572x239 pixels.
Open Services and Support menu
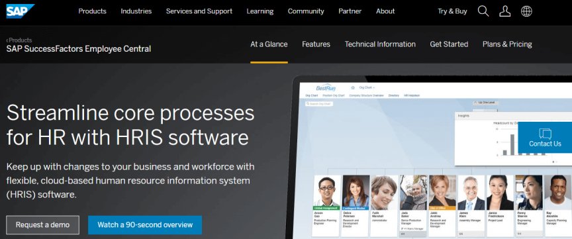click(x=199, y=11)
